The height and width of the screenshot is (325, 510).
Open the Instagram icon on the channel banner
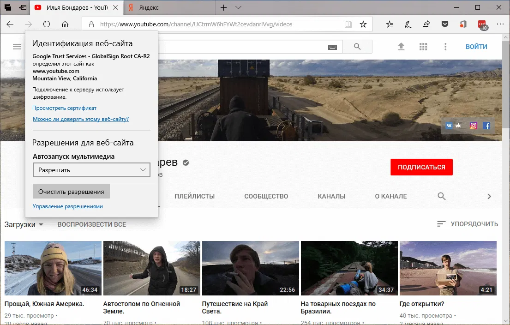(473, 125)
